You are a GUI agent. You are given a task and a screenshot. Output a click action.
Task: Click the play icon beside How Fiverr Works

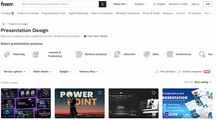pos(85,36)
